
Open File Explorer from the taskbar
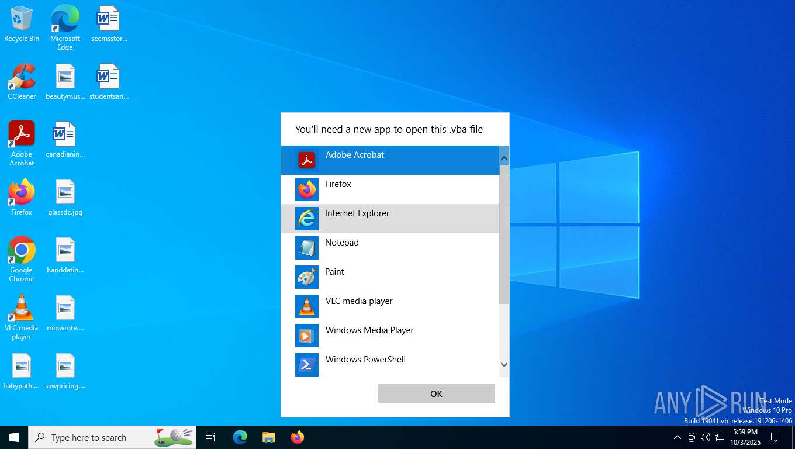coord(268,437)
